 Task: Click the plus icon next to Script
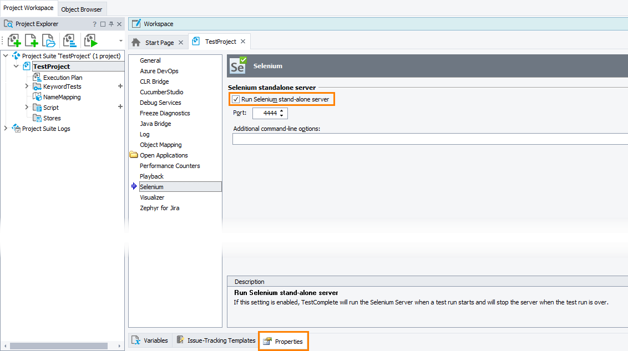click(120, 107)
